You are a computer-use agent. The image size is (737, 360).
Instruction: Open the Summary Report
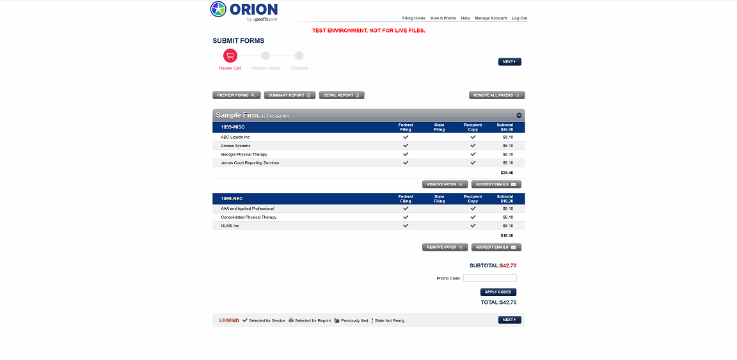click(290, 95)
